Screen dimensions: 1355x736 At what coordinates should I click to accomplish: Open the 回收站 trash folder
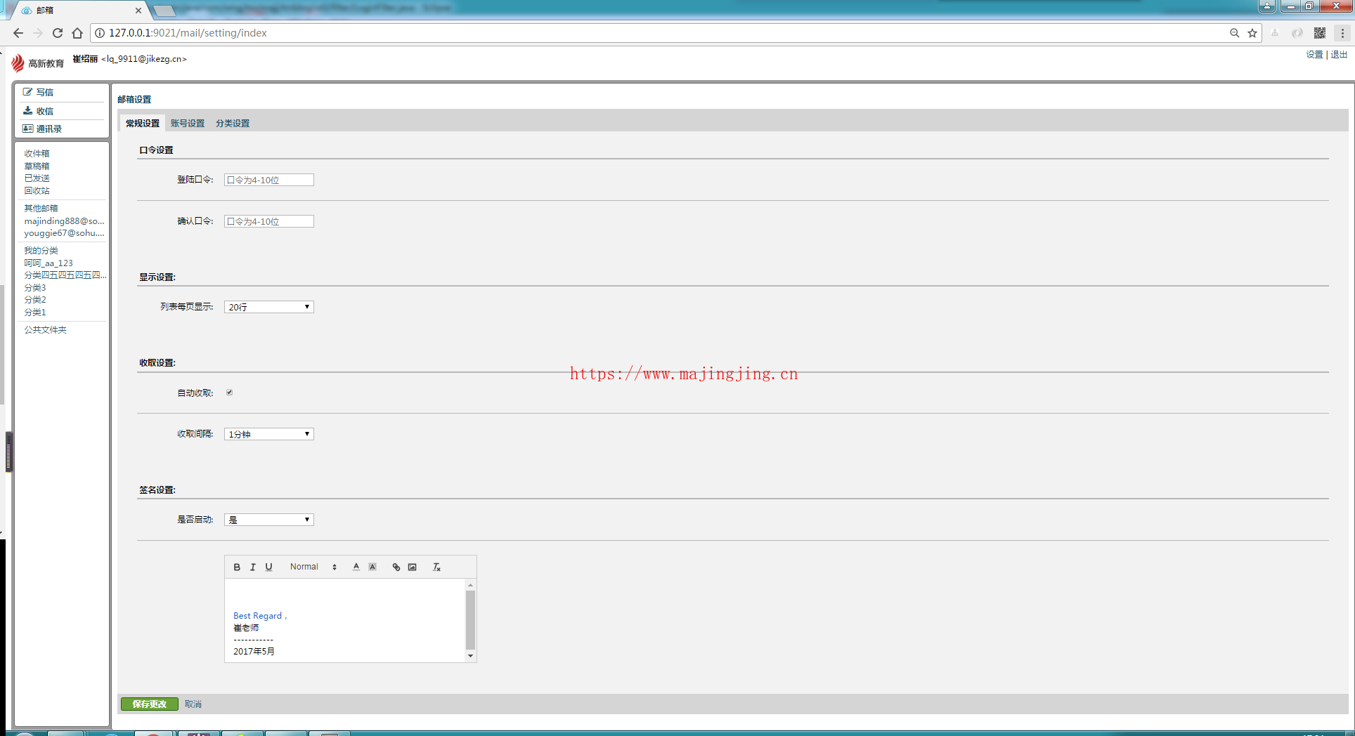37,190
